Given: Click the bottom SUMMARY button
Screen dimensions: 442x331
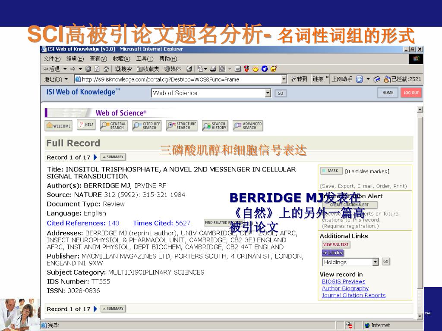Looking at the screenshot, I should (113, 309).
